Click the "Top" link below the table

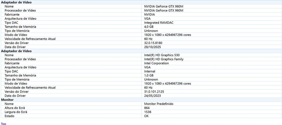click(x=3, y=124)
